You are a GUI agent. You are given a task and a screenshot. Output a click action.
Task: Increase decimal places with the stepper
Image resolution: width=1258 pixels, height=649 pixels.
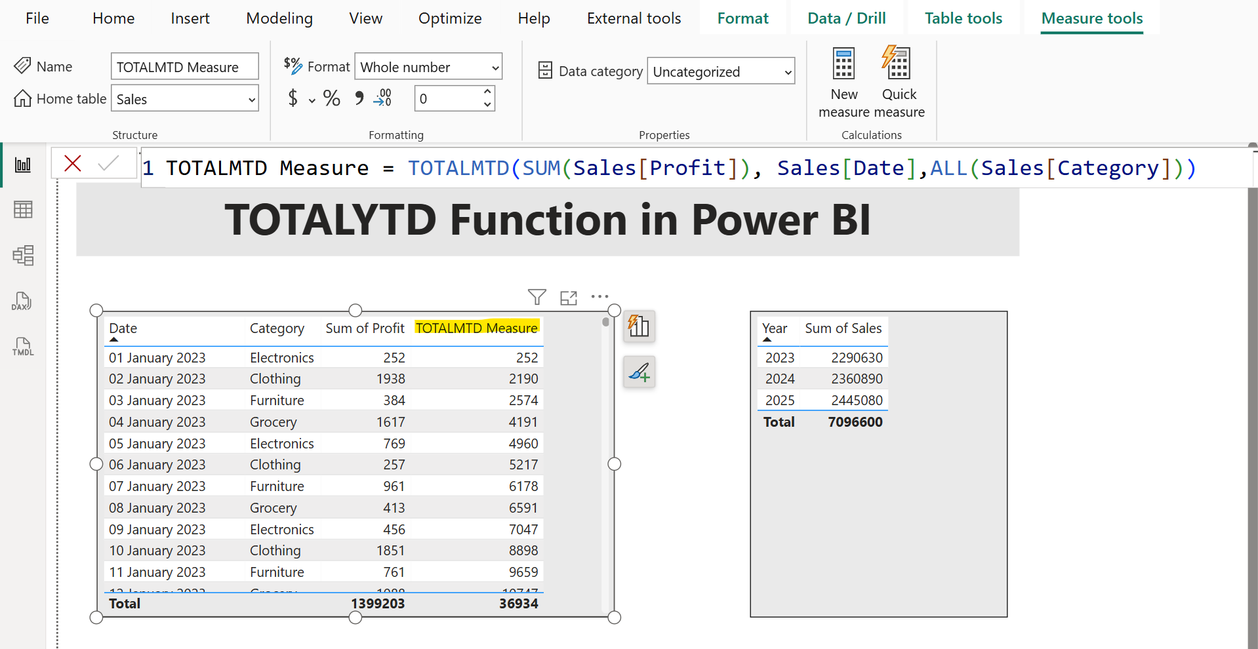[x=487, y=92]
